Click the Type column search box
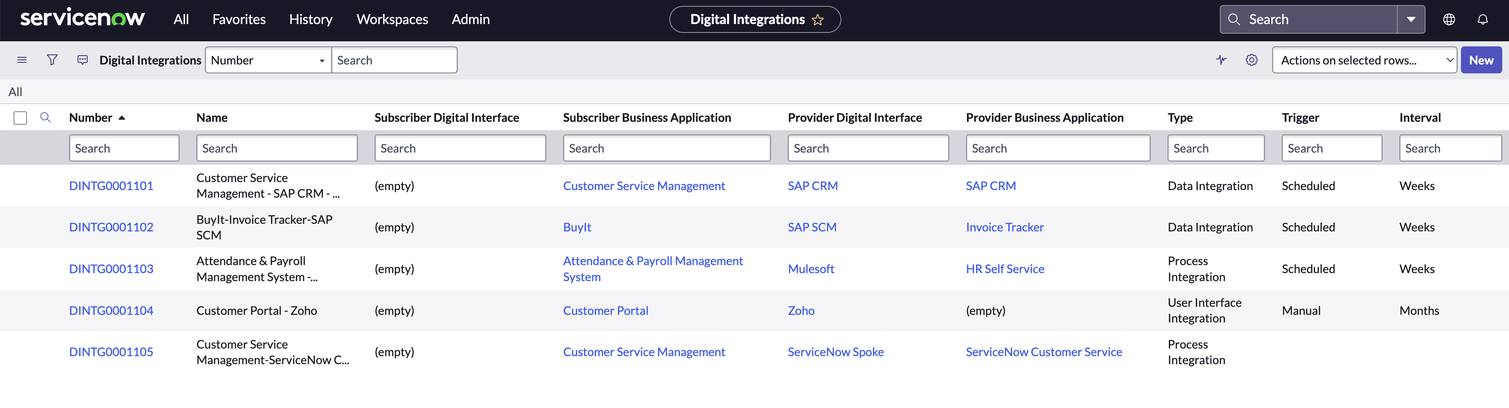The width and height of the screenshot is (1509, 408). click(1216, 148)
